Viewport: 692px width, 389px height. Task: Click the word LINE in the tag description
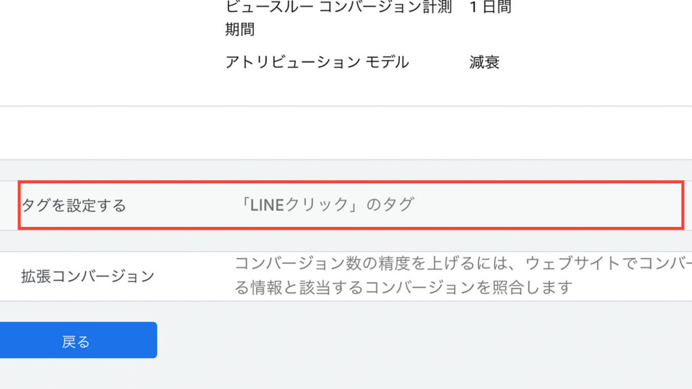(267, 205)
